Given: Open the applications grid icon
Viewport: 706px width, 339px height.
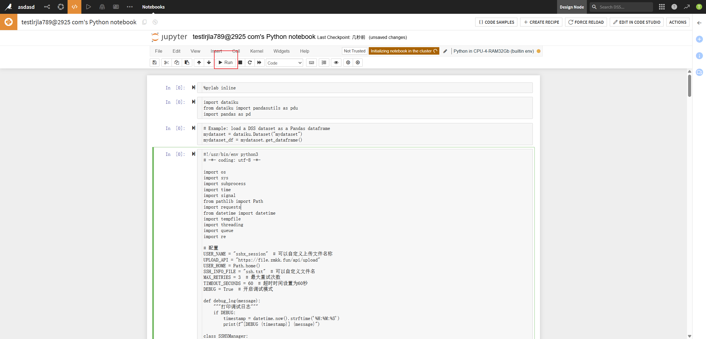Looking at the screenshot, I should click(662, 7).
